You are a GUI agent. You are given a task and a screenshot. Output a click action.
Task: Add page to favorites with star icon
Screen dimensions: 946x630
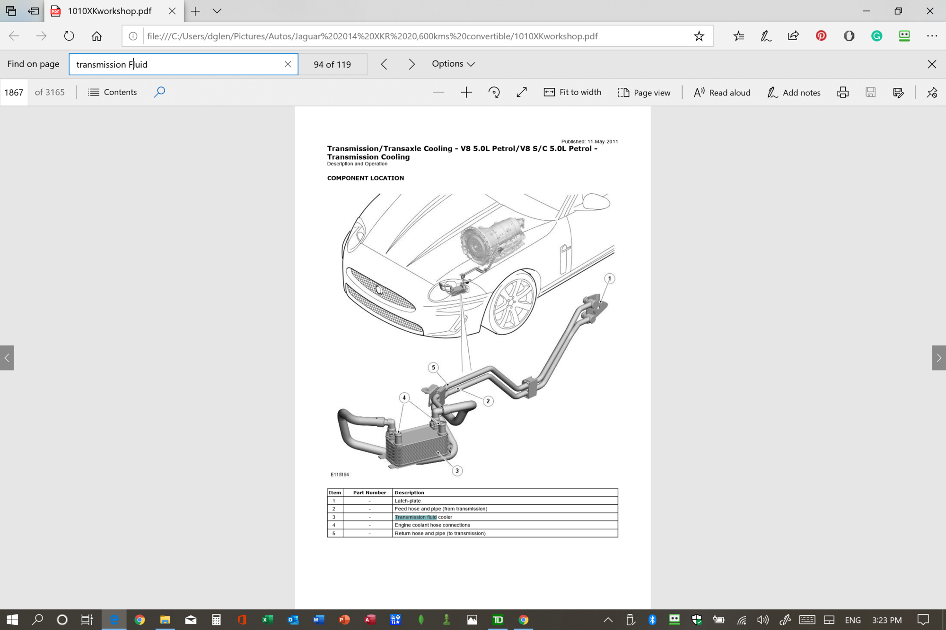tap(699, 36)
